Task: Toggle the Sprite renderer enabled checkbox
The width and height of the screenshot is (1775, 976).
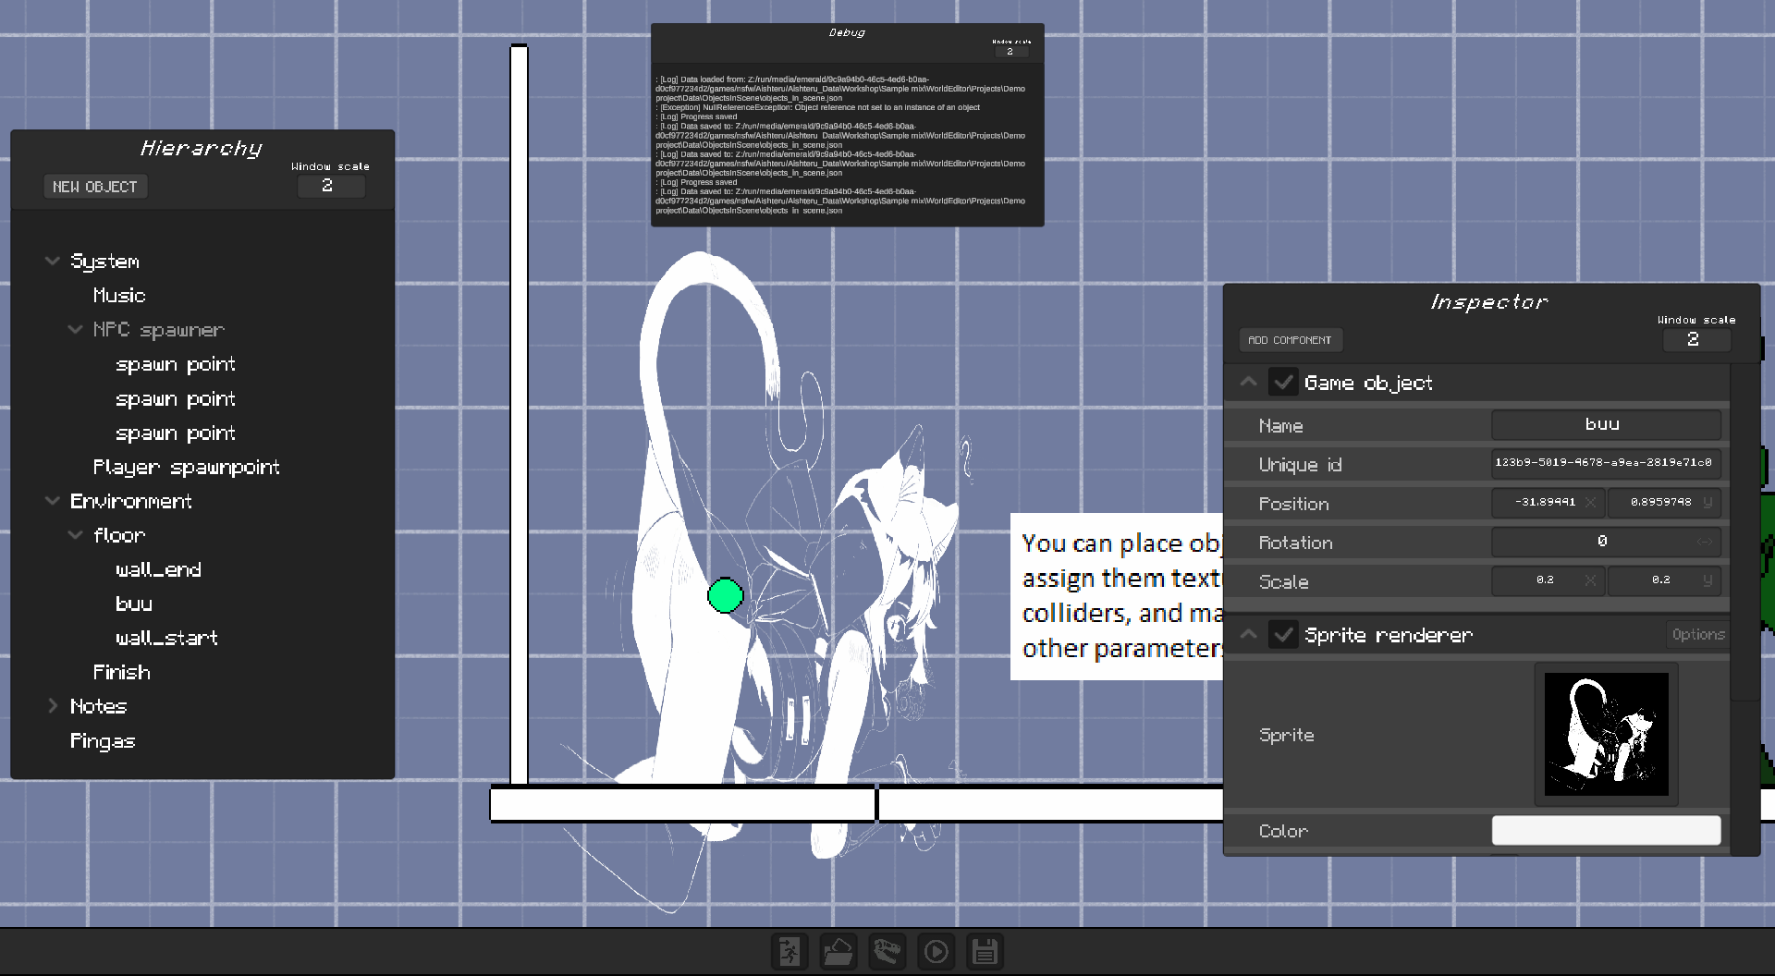Action: (x=1283, y=634)
